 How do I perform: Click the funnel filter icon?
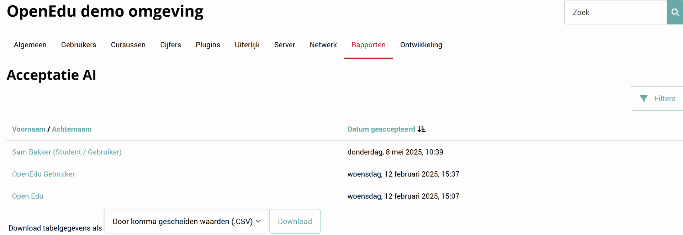pos(644,98)
